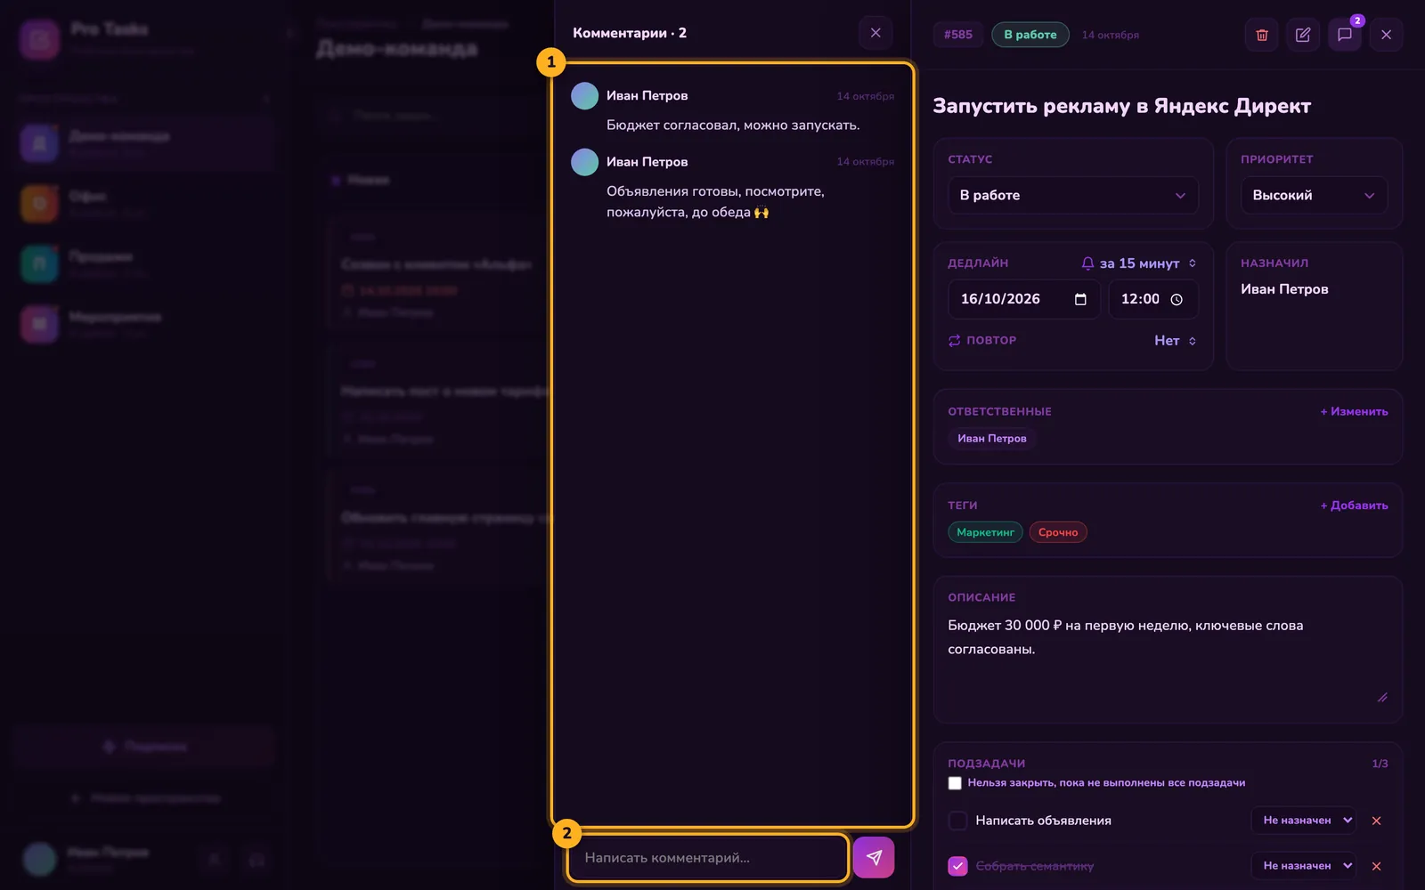Click the Иван Петров responsible chip
1425x890 pixels.
click(x=992, y=439)
